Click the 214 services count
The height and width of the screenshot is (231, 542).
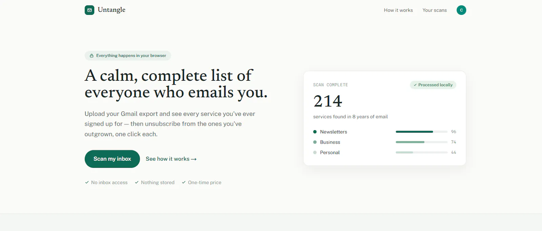click(x=328, y=101)
